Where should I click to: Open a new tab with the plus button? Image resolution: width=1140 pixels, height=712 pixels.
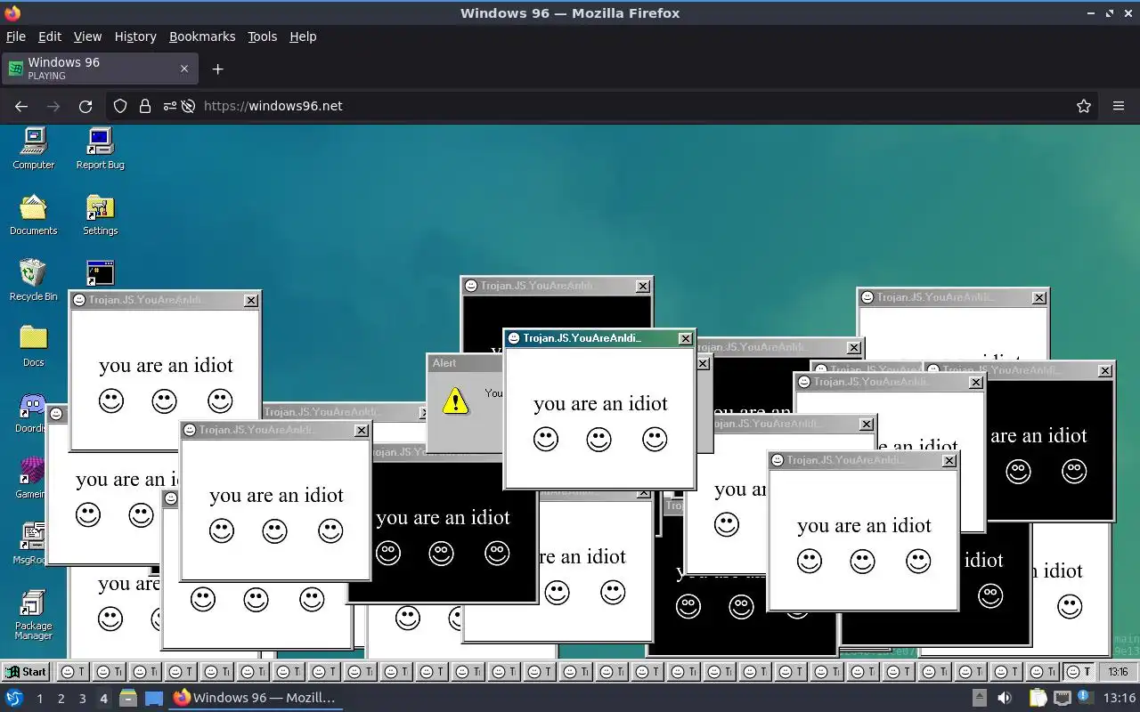coord(217,69)
